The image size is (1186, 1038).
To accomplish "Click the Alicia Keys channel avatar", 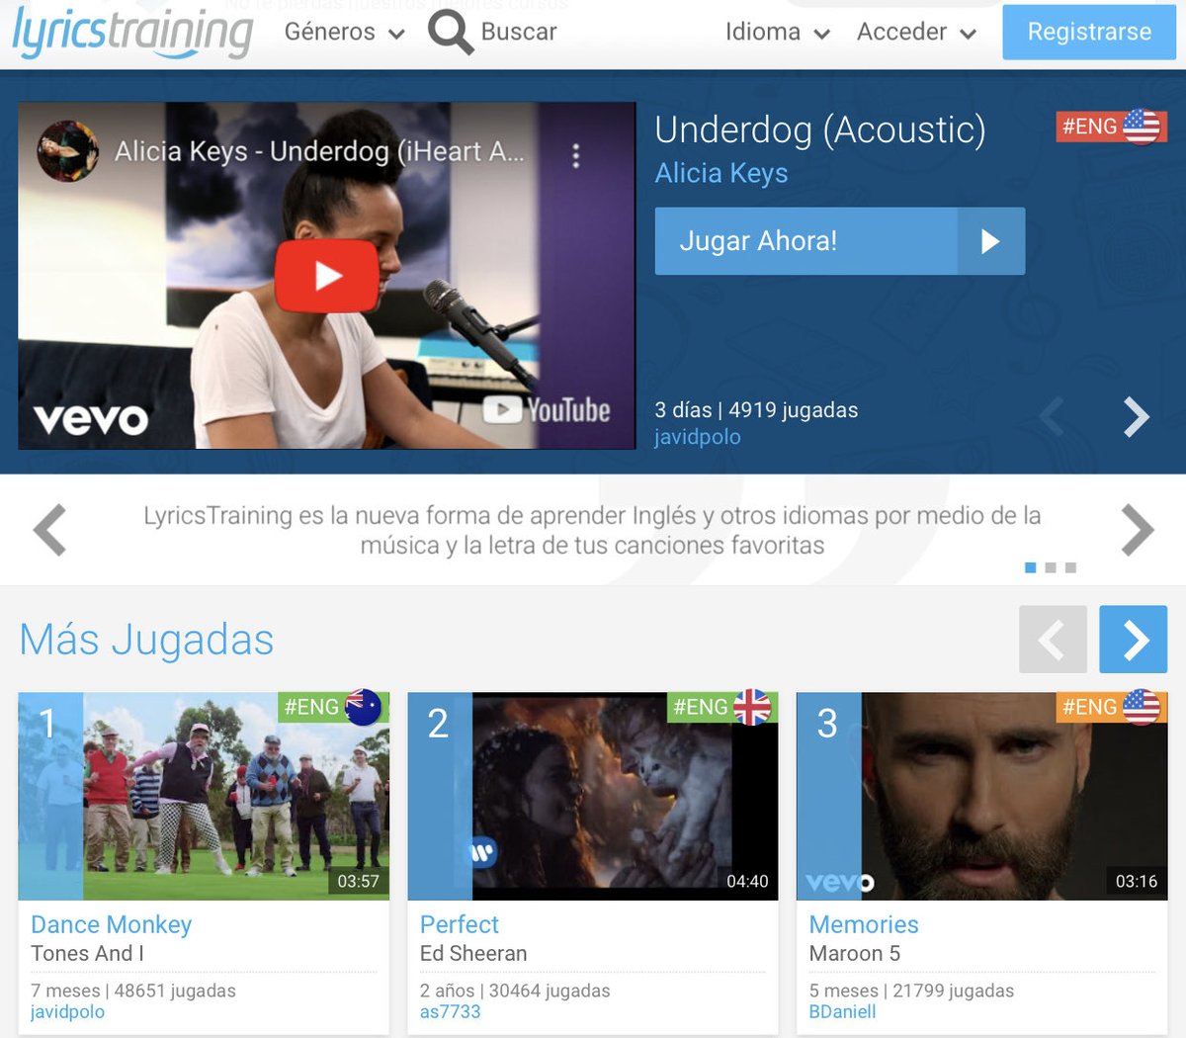I will pyautogui.click(x=67, y=151).
